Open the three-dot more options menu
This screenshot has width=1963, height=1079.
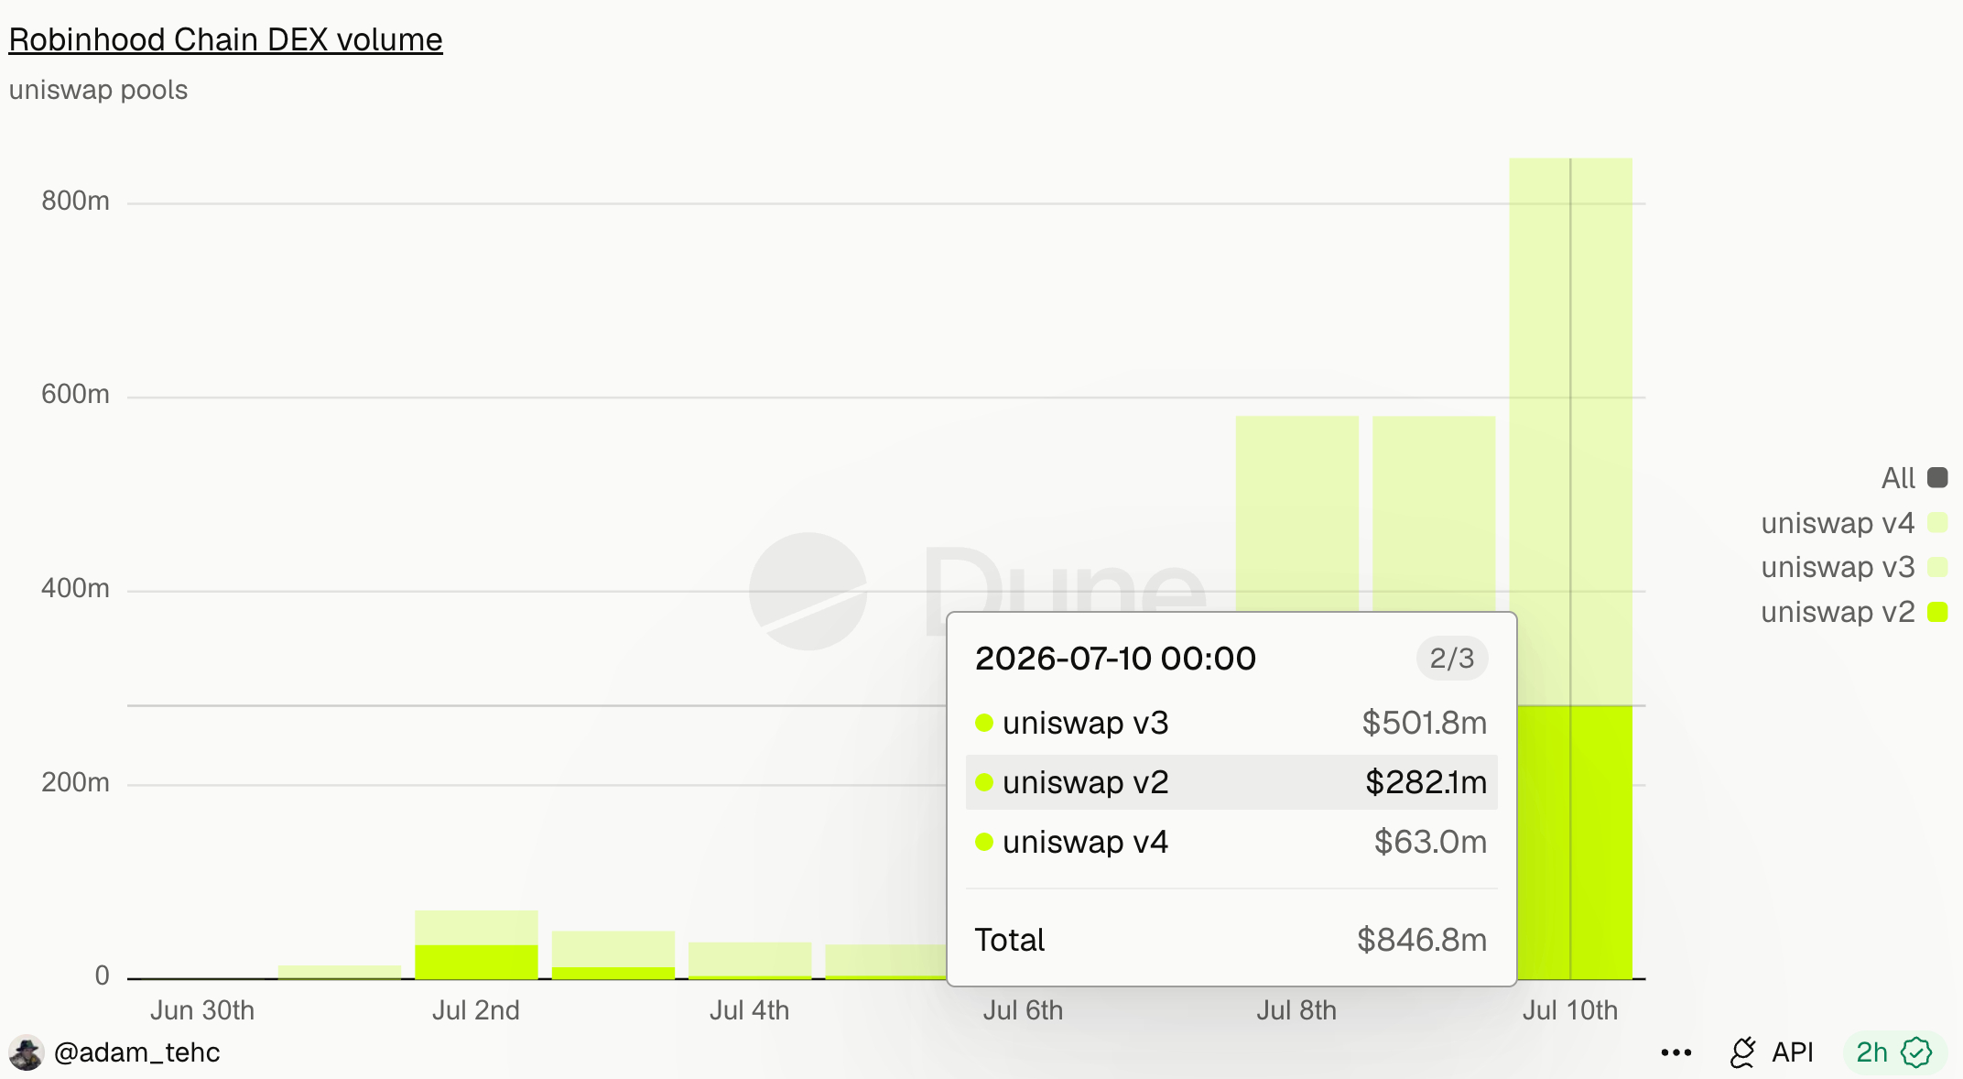click(1676, 1052)
